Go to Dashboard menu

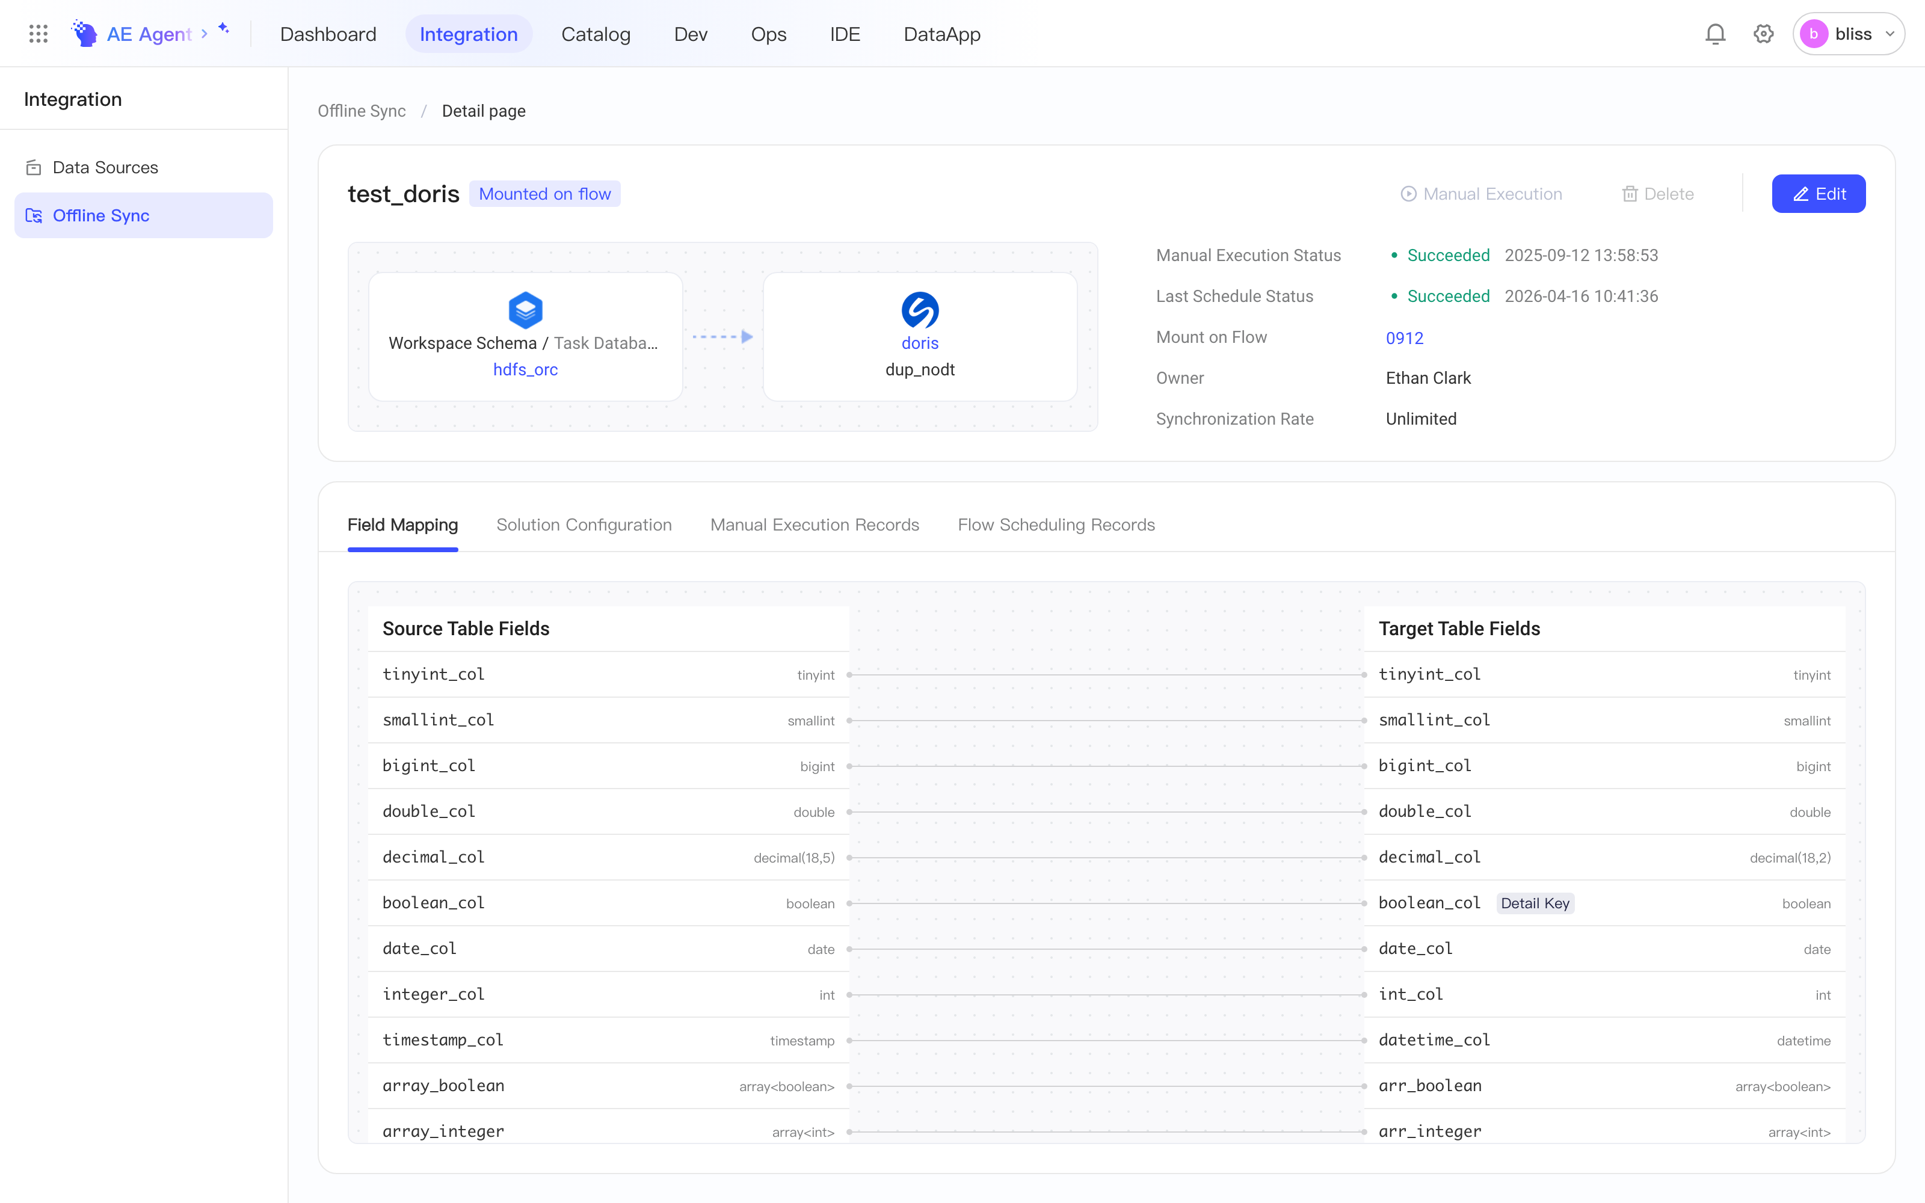point(328,34)
